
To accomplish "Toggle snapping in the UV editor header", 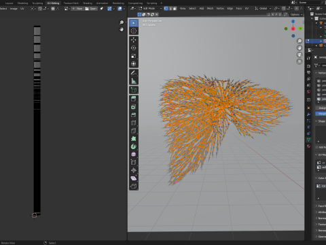I will pyautogui.click(x=40, y=9).
